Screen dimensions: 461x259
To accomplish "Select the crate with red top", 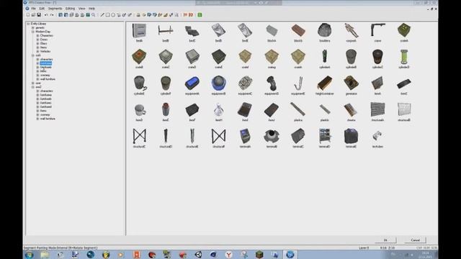I will click(139, 57).
